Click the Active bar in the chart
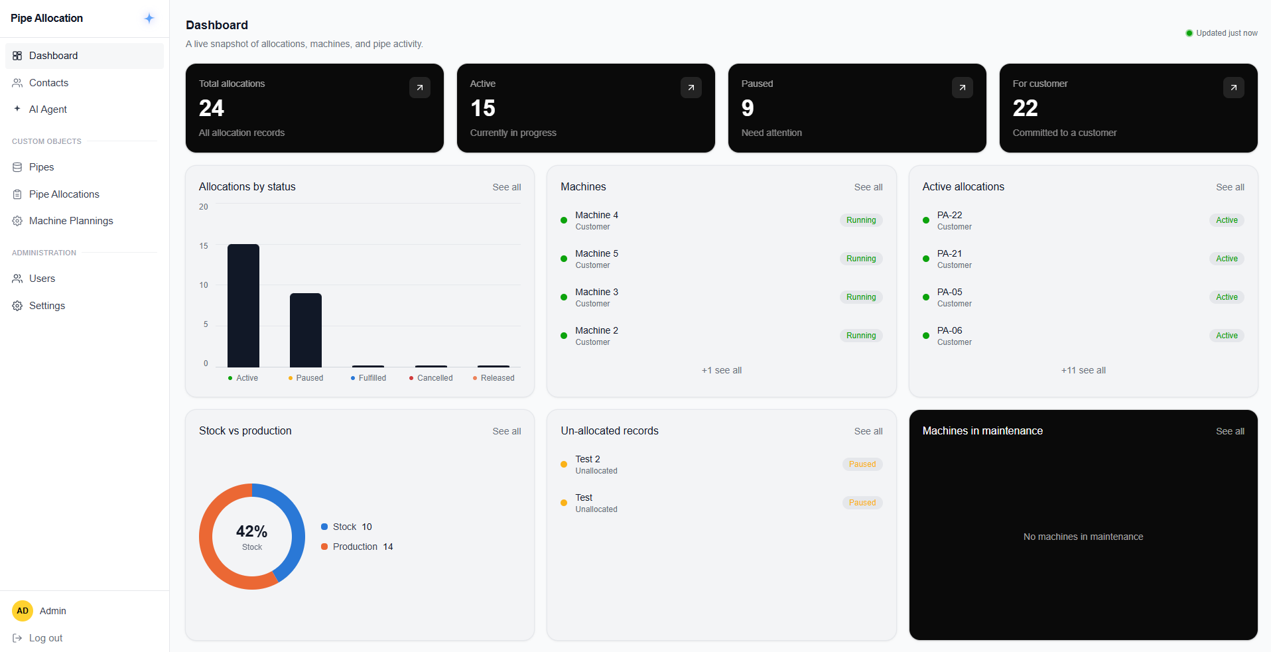The width and height of the screenshot is (1271, 652). pyautogui.click(x=243, y=306)
